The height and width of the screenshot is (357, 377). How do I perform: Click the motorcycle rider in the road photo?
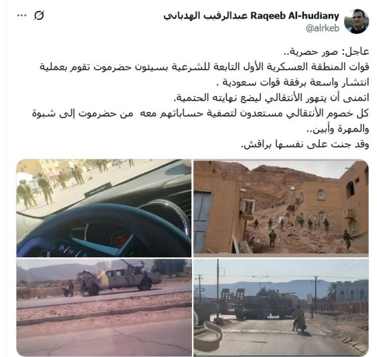pyautogui.click(x=299, y=318)
